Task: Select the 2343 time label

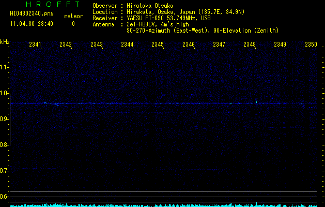Action: [x=97, y=45]
